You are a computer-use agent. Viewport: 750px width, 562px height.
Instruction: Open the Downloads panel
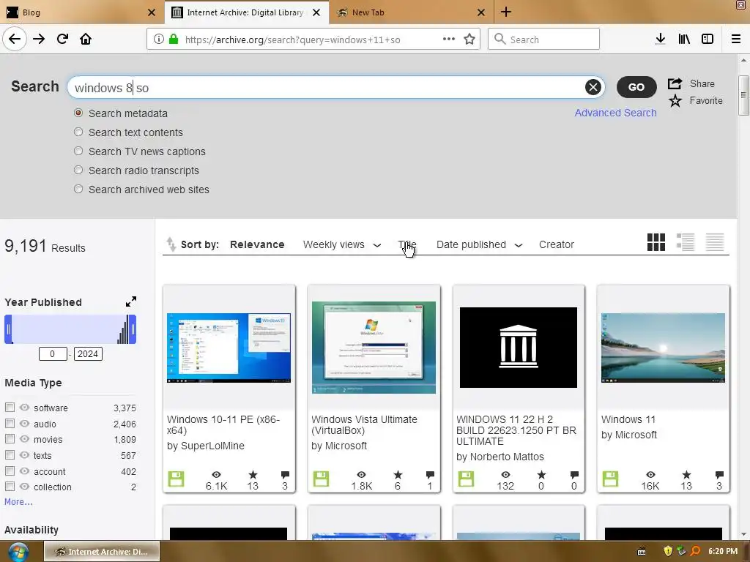(661, 40)
